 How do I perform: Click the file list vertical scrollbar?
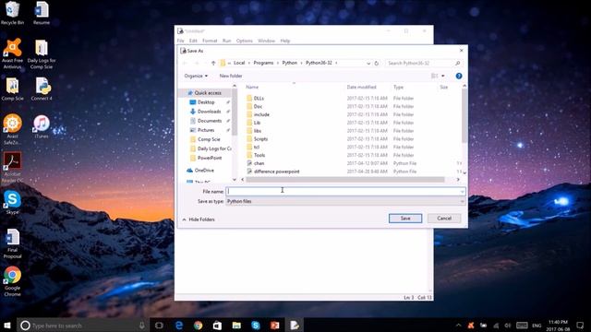[x=464, y=116]
